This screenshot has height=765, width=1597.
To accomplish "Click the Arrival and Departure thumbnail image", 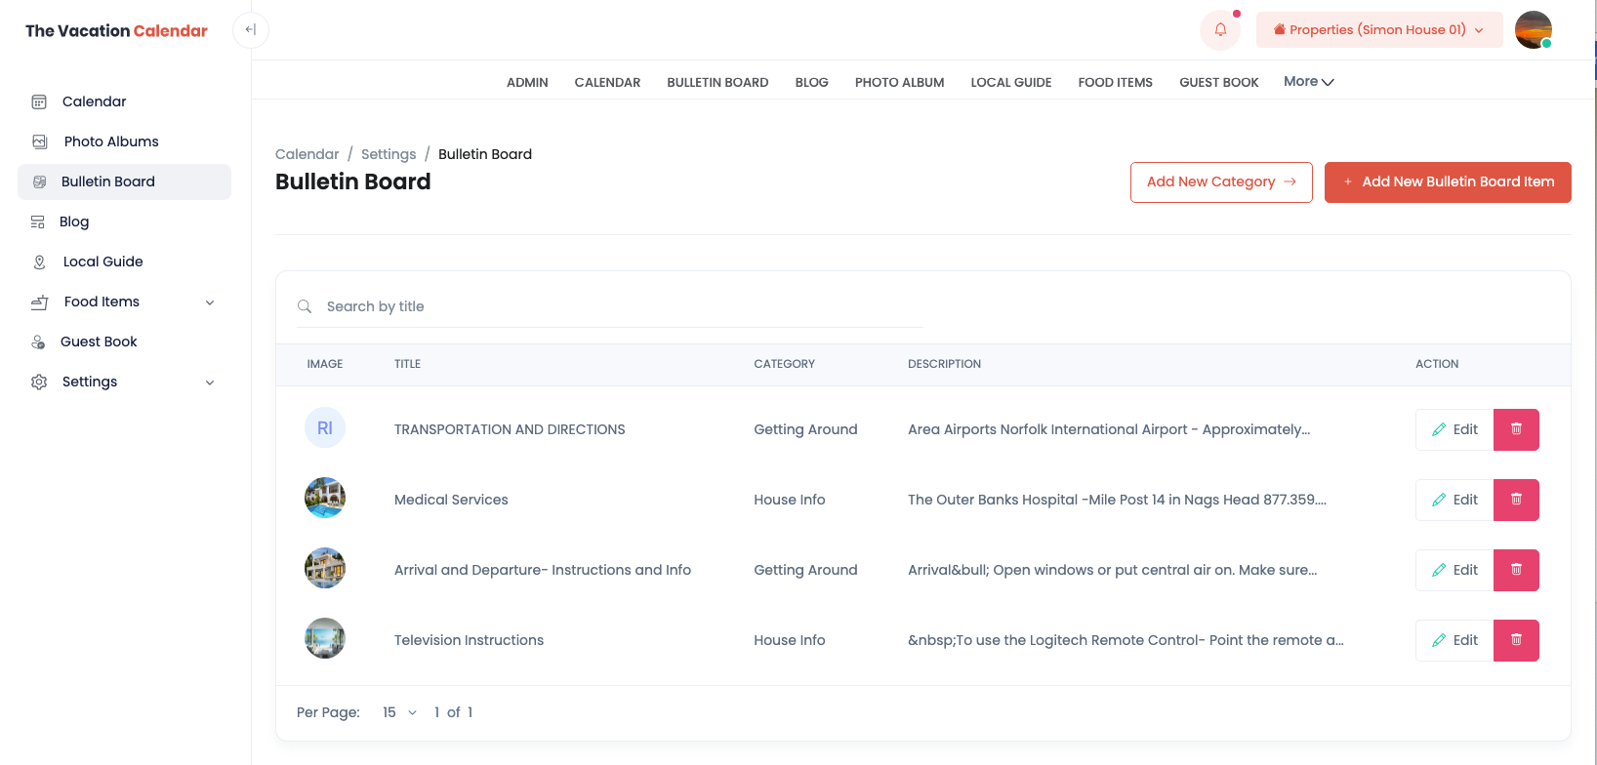I will [x=325, y=569].
